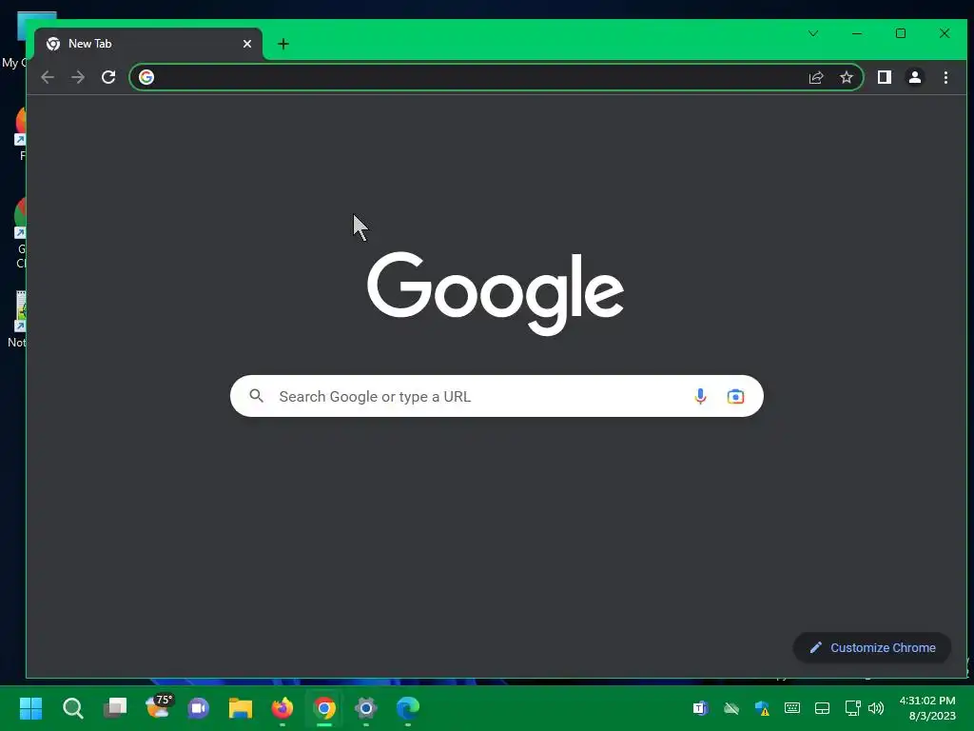The height and width of the screenshot is (731, 974).
Task: Focus the Chrome address bar
Action: click(x=496, y=77)
